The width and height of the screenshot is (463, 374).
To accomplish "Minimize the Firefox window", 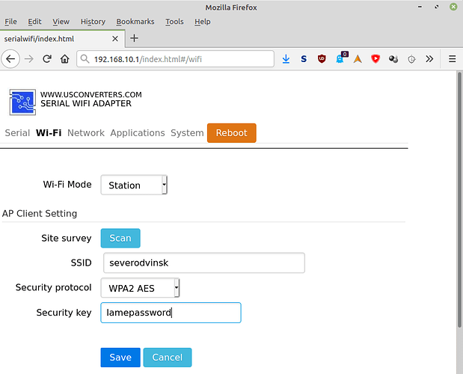I will click(420, 7).
